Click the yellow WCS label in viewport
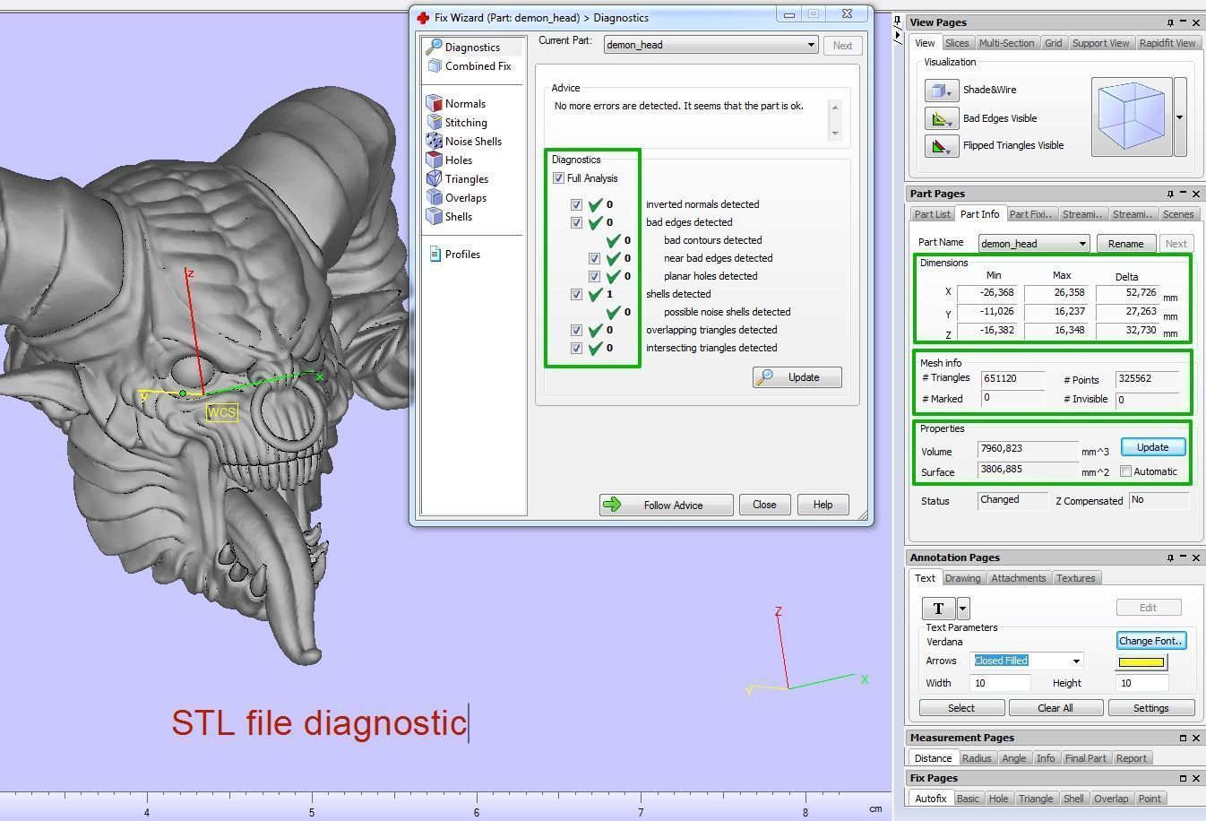Screen dimensions: 1206x821 coord(221,412)
